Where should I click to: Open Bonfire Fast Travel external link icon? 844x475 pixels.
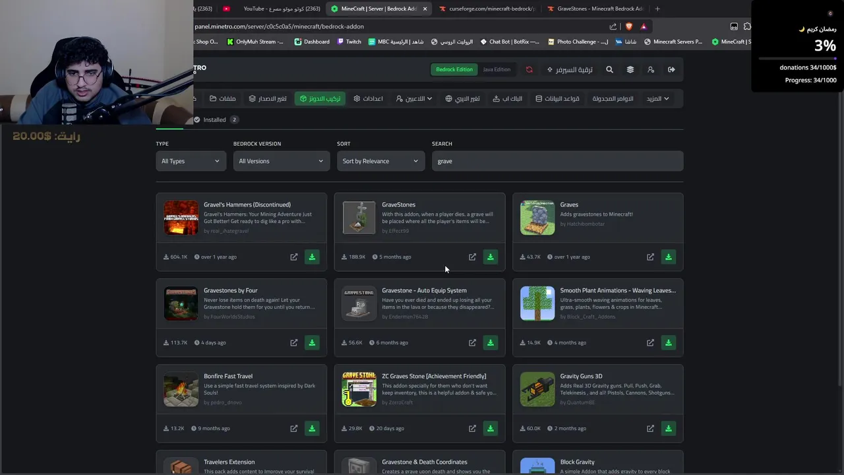click(294, 428)
